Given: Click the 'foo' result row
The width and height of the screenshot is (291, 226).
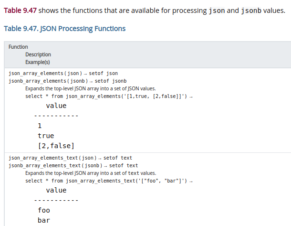Looking at the screenshot, I should coord(44,210).
